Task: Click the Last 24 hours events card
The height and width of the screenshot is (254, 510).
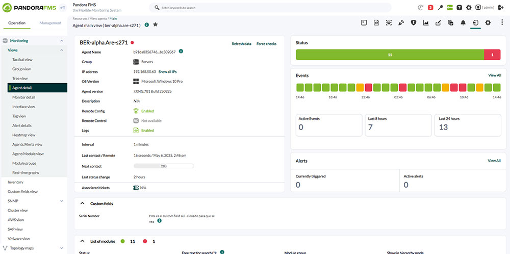Action: tap(468, 125)
